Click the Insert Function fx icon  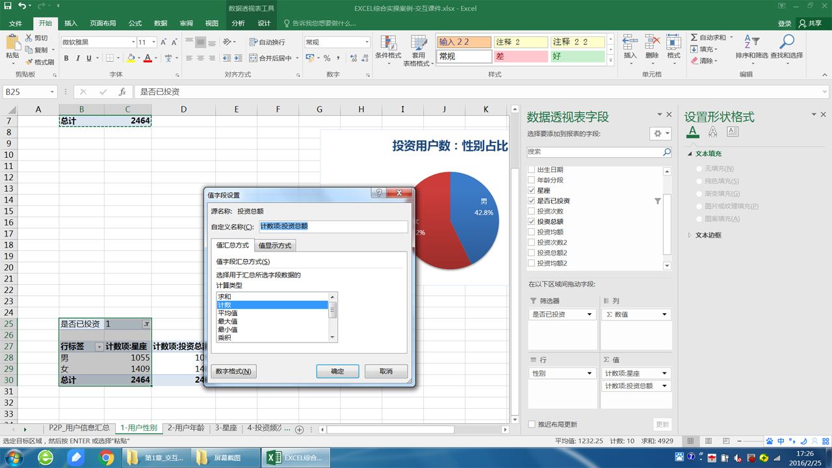122,92
